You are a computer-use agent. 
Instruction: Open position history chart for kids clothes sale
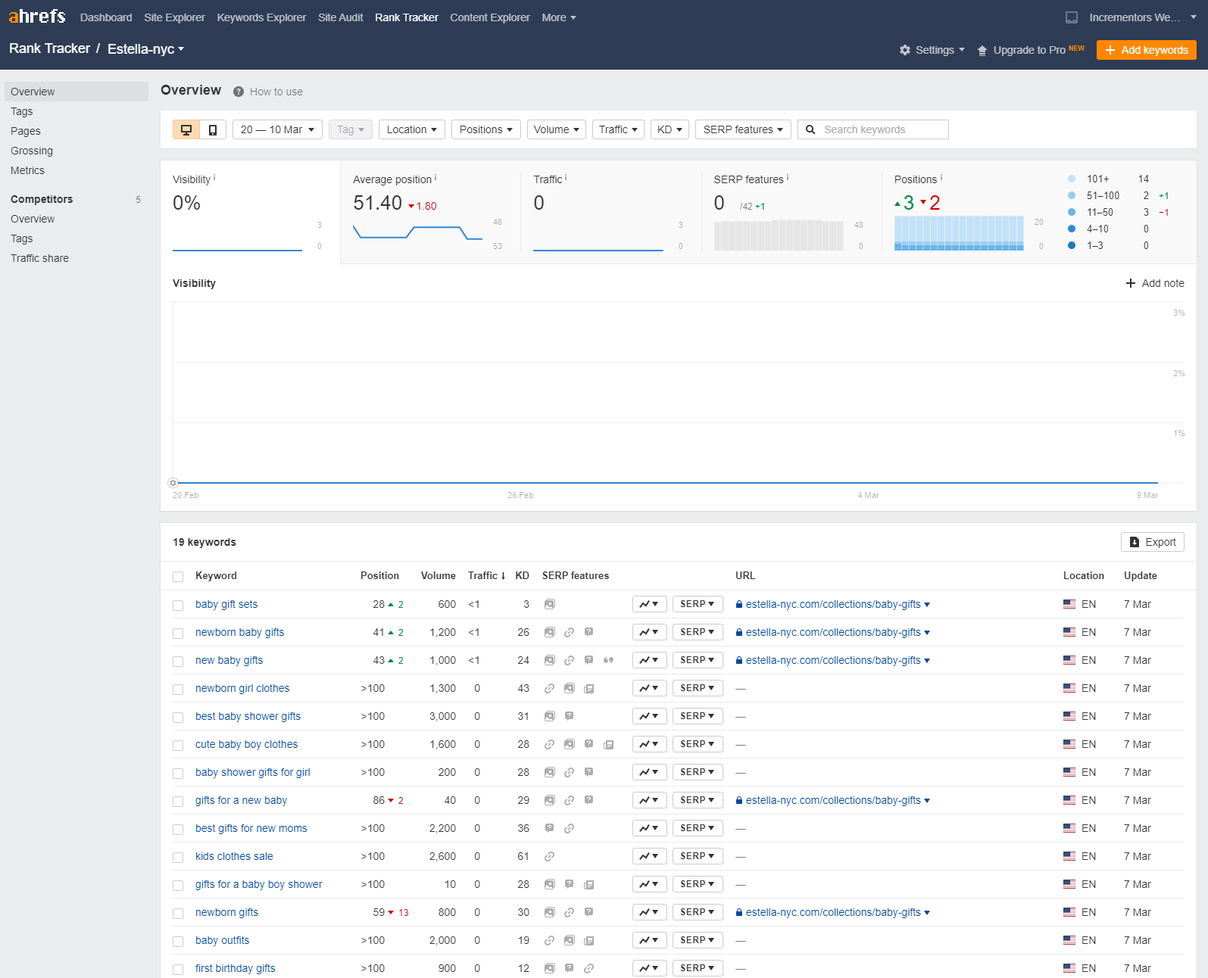(650, 856)
